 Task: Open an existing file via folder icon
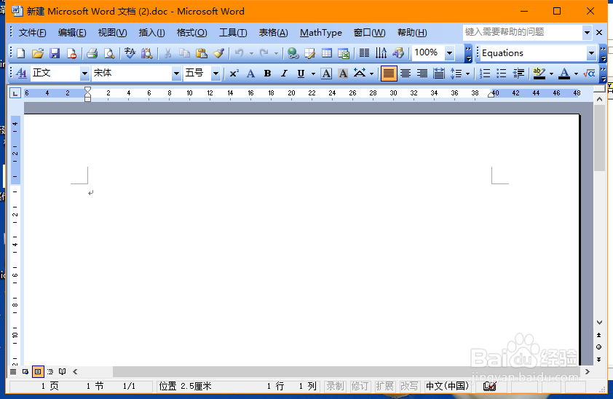click(38, 53)
